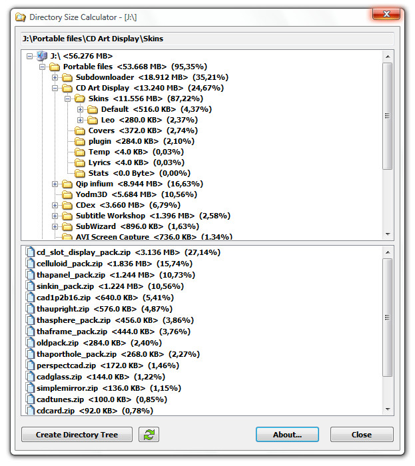Click the Default folder icon
The width and height of the screenshot is (415, 466).
pos(93,109)
